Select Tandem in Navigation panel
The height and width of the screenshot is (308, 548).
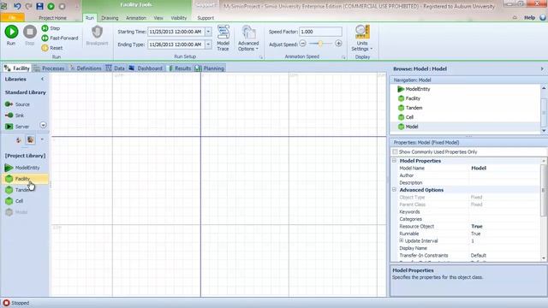(410, 108)
